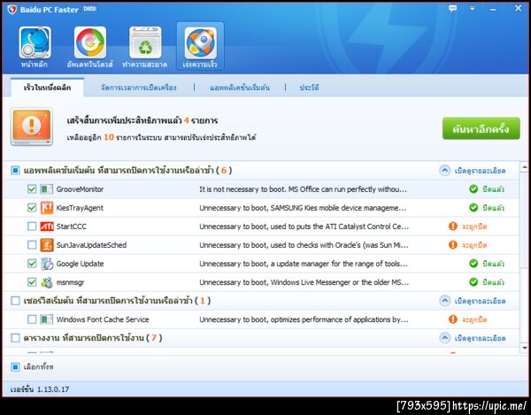Toggle the msnmsgr checkbox

pos(32,282)
